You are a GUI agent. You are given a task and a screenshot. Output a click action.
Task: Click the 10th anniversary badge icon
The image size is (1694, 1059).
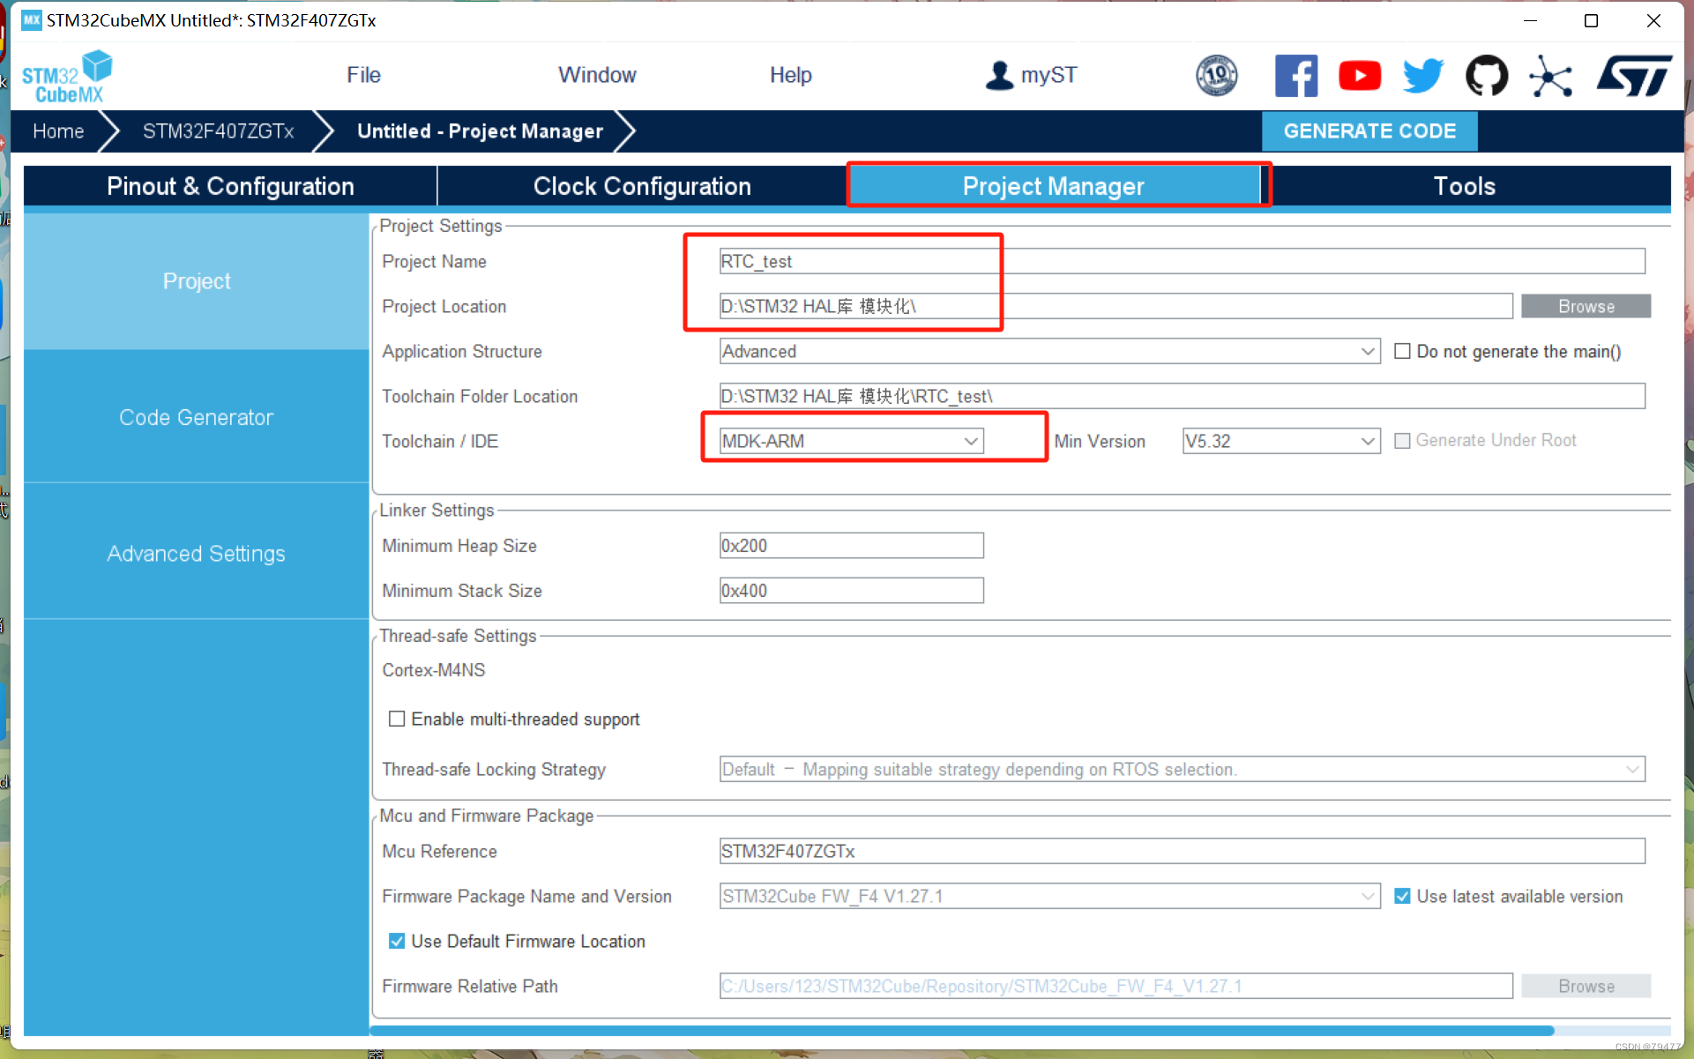(1216, 76)
